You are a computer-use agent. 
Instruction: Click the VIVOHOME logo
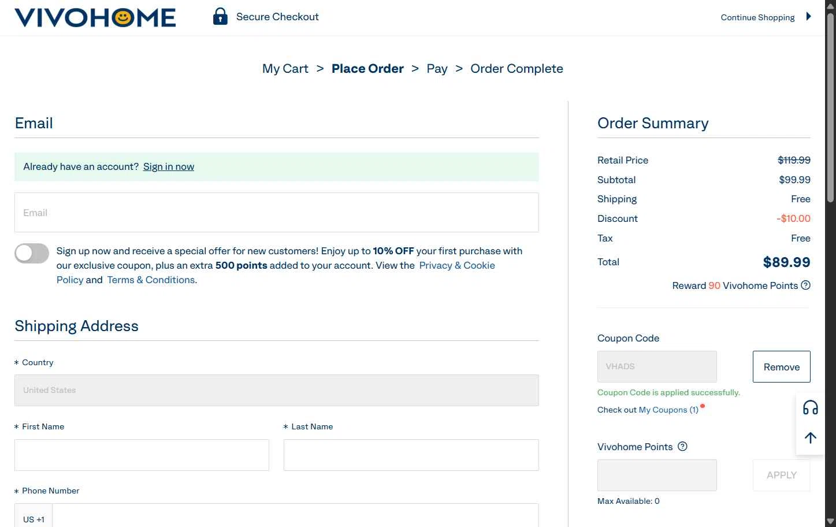click(95, 17)
